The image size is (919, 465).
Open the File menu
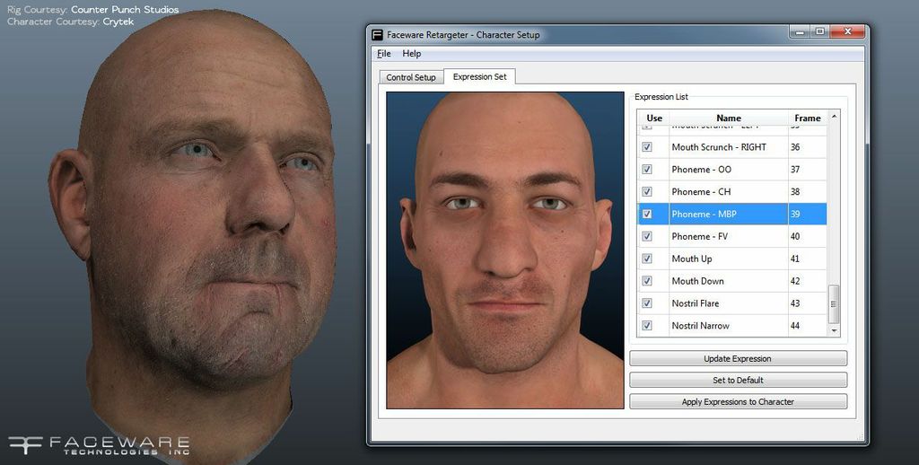pos(384,54)
